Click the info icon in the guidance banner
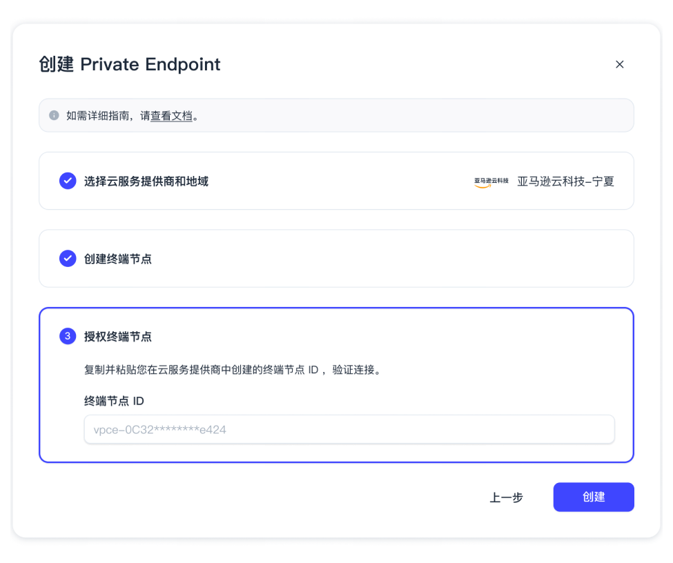Screen dimensions: 673x563 point(54,115)
